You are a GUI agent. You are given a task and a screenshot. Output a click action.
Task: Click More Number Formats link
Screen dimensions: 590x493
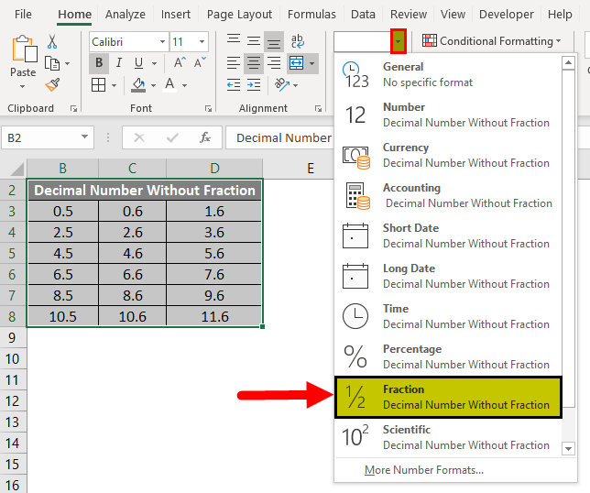[x=423, y=470]
